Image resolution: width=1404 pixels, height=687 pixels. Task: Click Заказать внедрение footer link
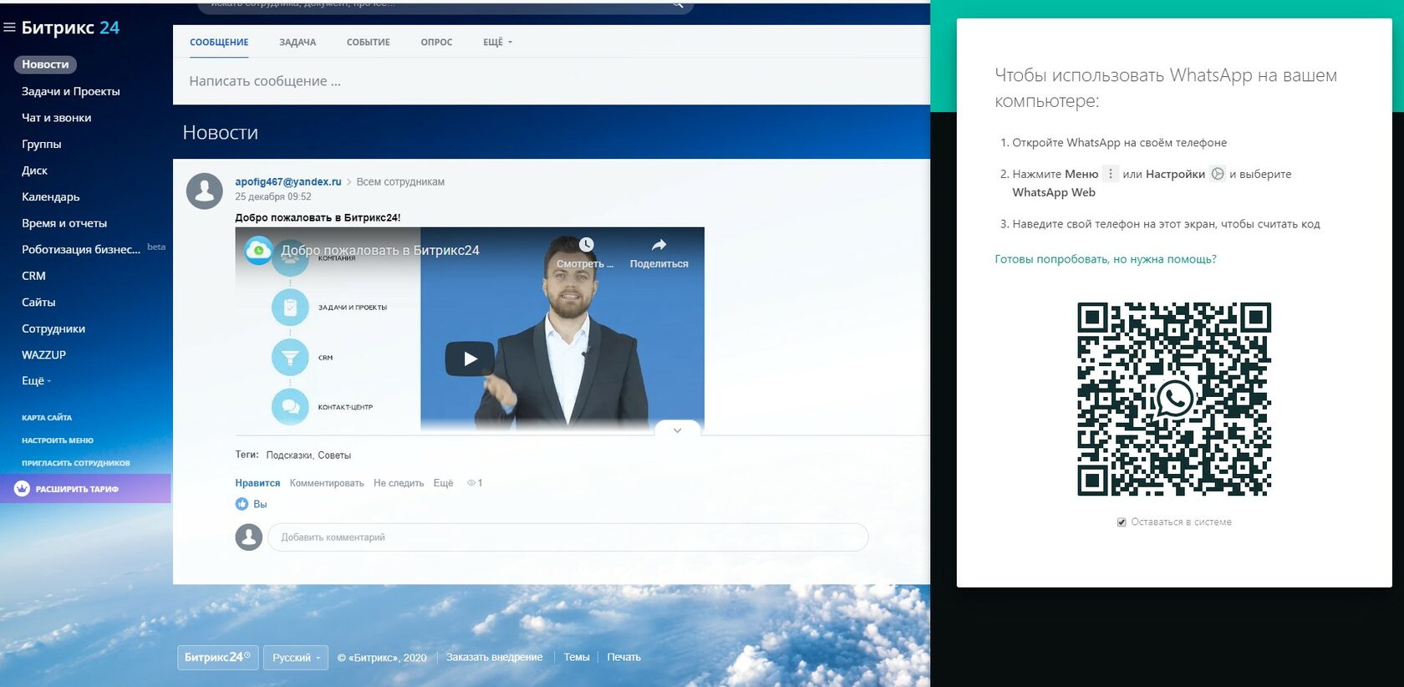[x=494, y=657]
